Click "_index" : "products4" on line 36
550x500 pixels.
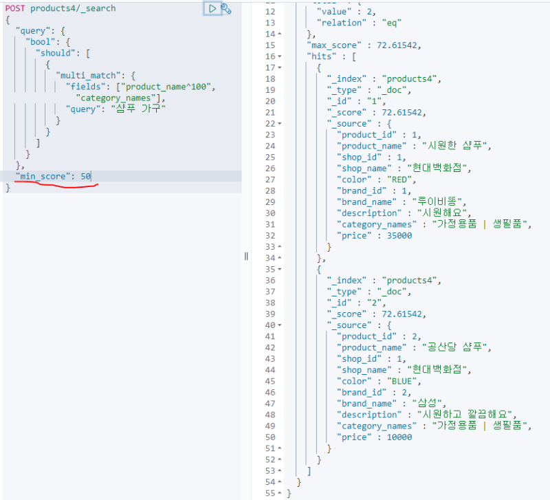tap(384, 281)
